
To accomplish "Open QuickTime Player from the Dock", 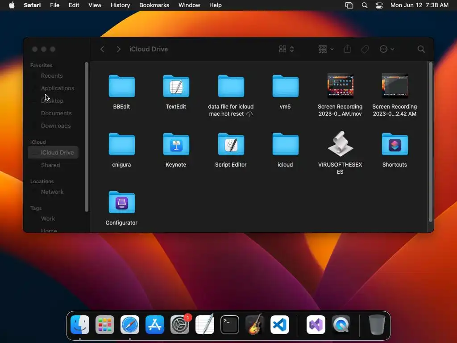I will [x=341, y=325].
